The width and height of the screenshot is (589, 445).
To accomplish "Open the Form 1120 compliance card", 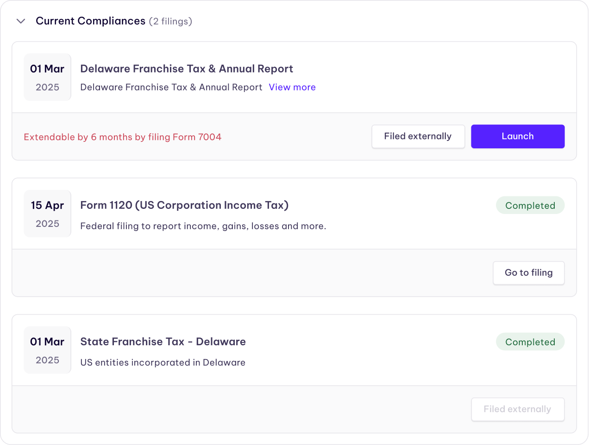I will pyautogui.click(x=294, y=236).
